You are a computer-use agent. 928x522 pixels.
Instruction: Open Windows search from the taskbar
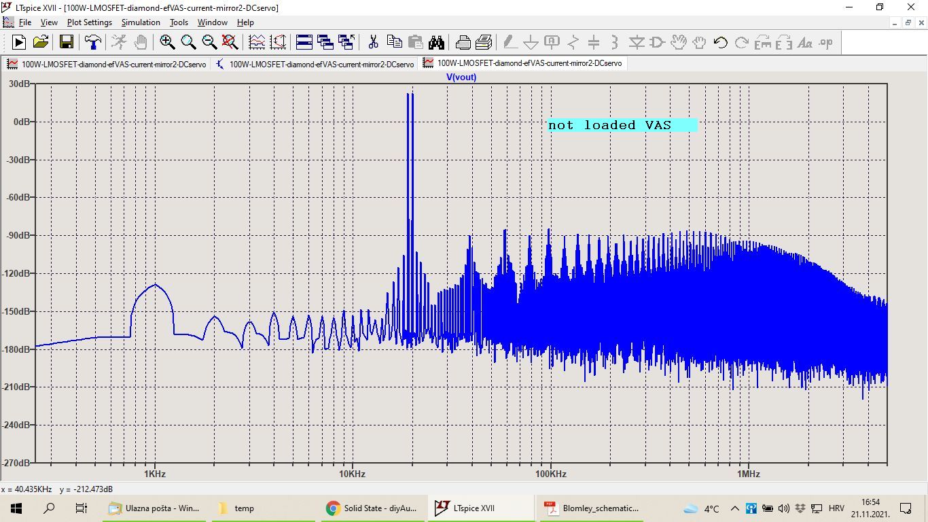(49, 508)
